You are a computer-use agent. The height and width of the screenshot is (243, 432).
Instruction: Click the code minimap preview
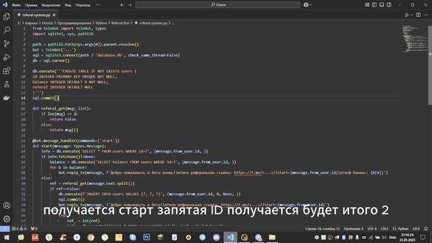(x=414, y=38)
